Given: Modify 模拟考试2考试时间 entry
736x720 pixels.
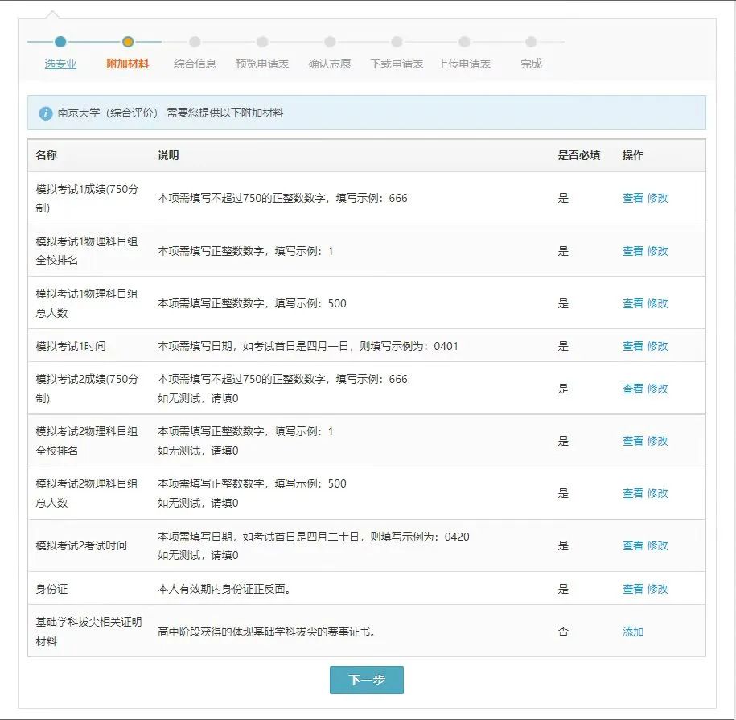Looking at the screenshot, I should click(x=657, y=545).
